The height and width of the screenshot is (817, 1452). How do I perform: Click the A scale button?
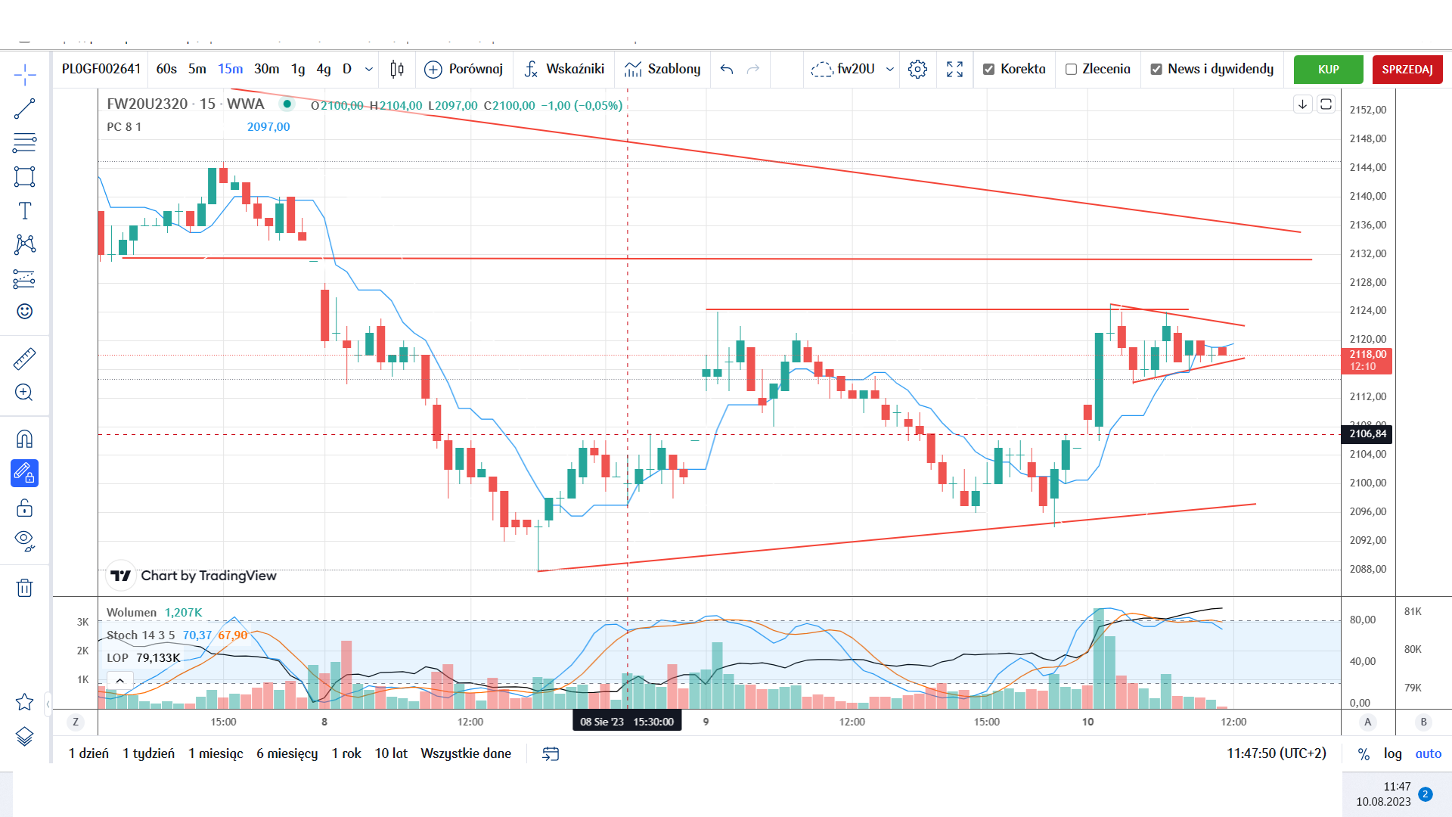(x=1367, y=722)
